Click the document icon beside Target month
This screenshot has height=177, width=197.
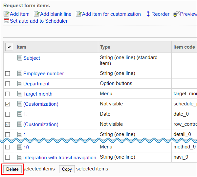[20, 94]
